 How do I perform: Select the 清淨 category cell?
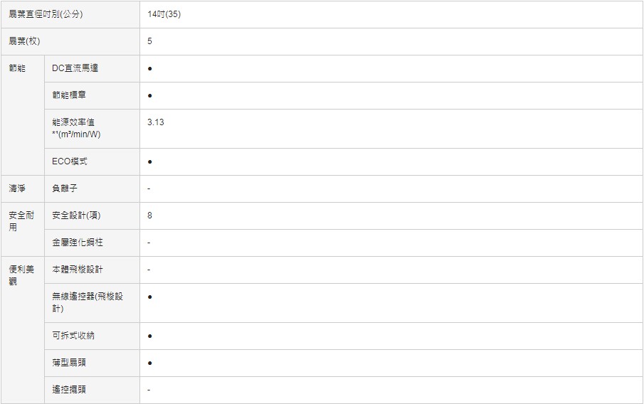(23, 189)
